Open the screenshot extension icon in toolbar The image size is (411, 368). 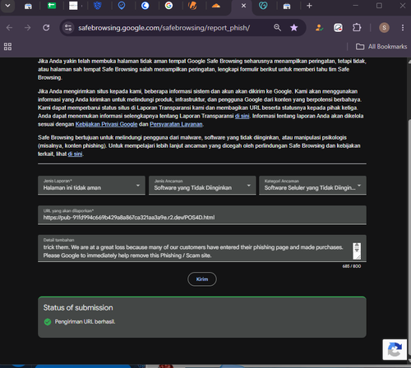(338, 28)
